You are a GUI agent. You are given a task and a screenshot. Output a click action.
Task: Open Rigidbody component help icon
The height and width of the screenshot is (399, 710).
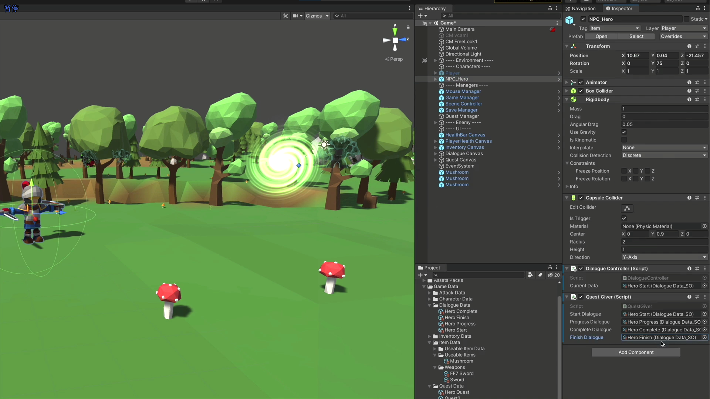(689, 99)
